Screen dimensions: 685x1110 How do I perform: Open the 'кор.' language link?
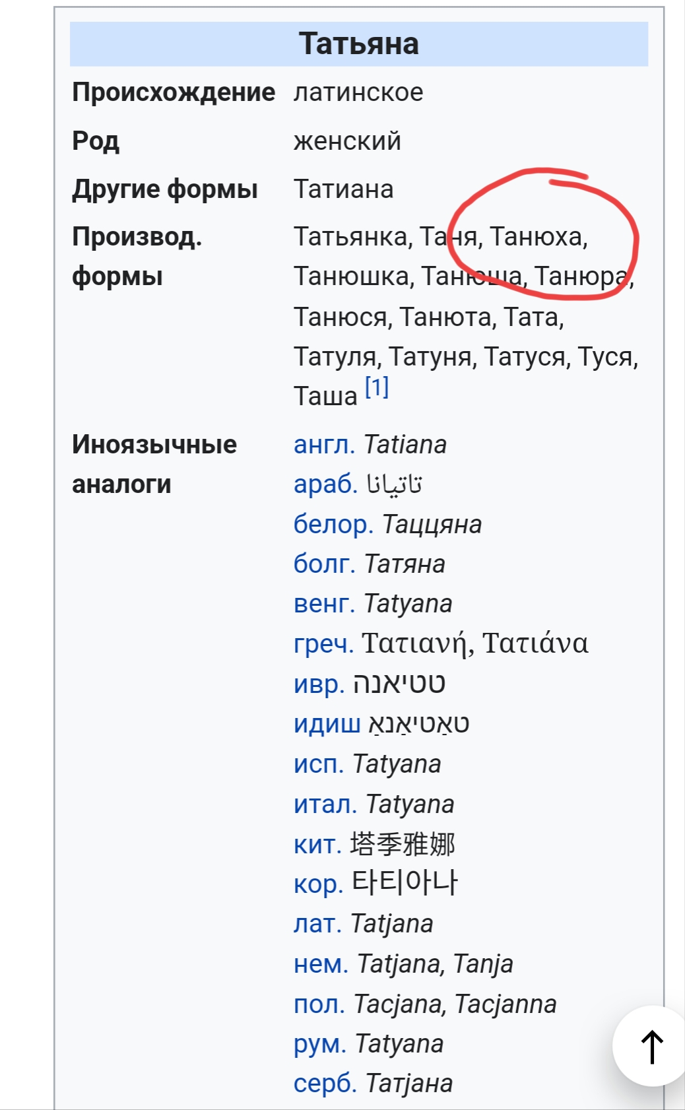pos(318,884)
